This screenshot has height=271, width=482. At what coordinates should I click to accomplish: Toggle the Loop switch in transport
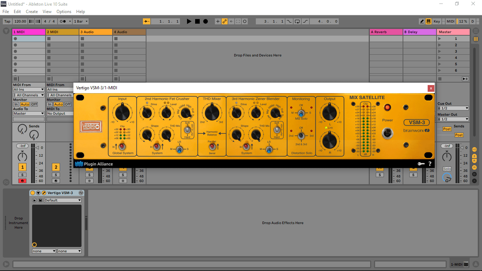coord(297,22)
